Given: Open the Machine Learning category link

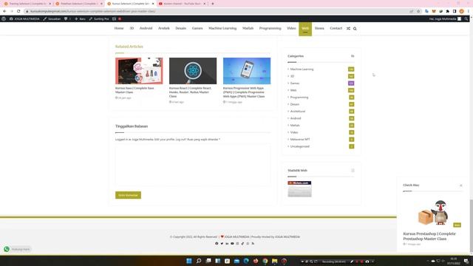Looking at the screenshot, I should [302, 69].
